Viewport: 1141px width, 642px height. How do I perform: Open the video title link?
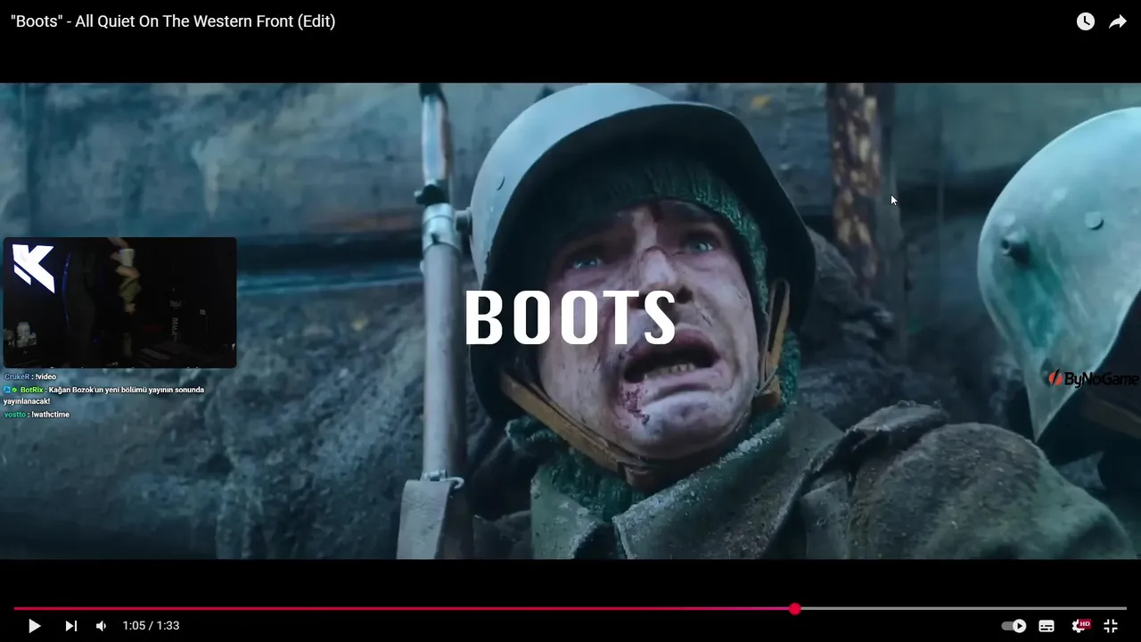[x=173, y=21]
